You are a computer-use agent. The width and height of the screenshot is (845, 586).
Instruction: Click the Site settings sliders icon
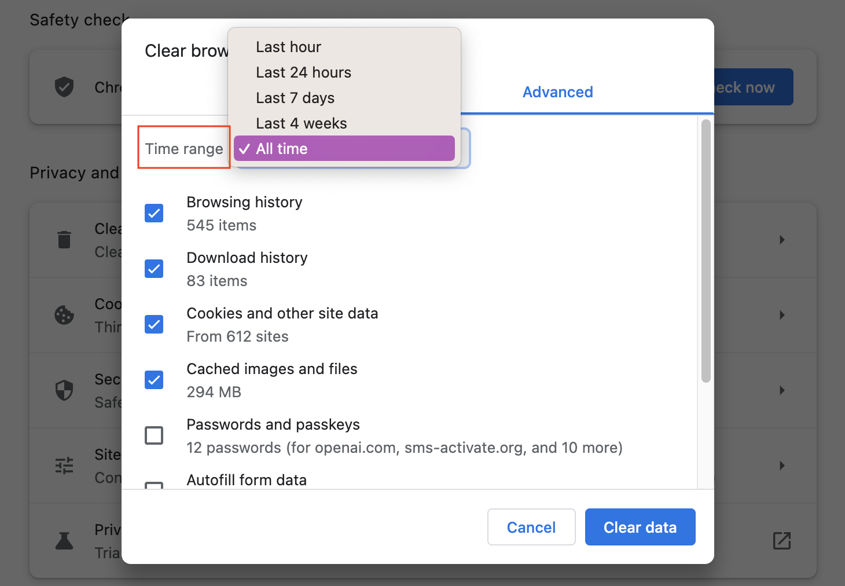64,466
